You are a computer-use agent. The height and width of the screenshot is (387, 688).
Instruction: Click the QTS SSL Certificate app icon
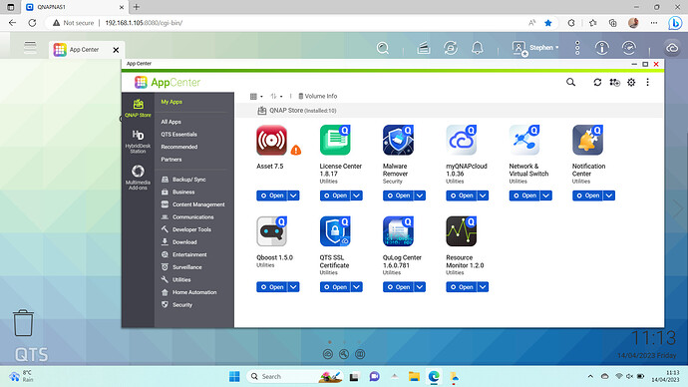[335, 231]
